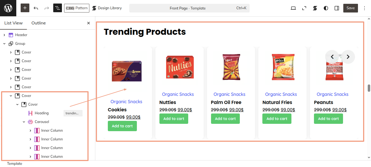Click the Save button

click(351, 8)
